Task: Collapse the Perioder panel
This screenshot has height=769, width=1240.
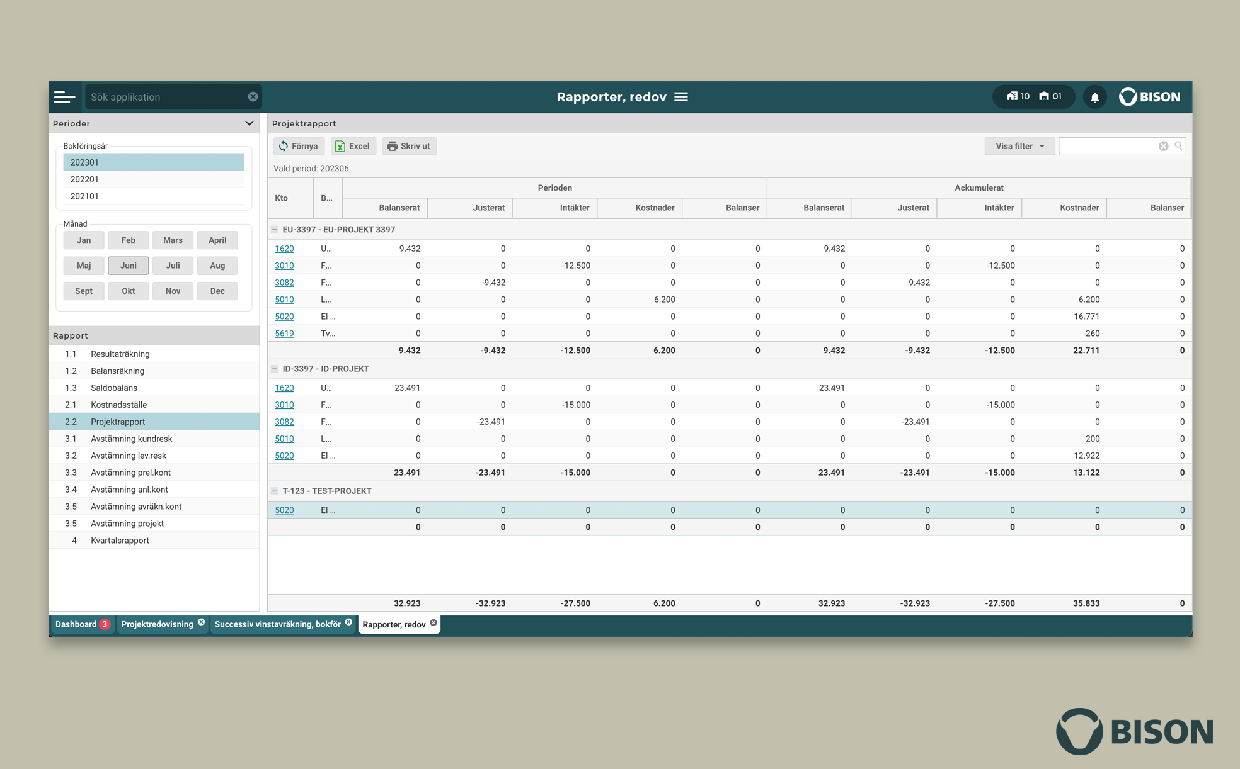Action: tap(249, 123)
